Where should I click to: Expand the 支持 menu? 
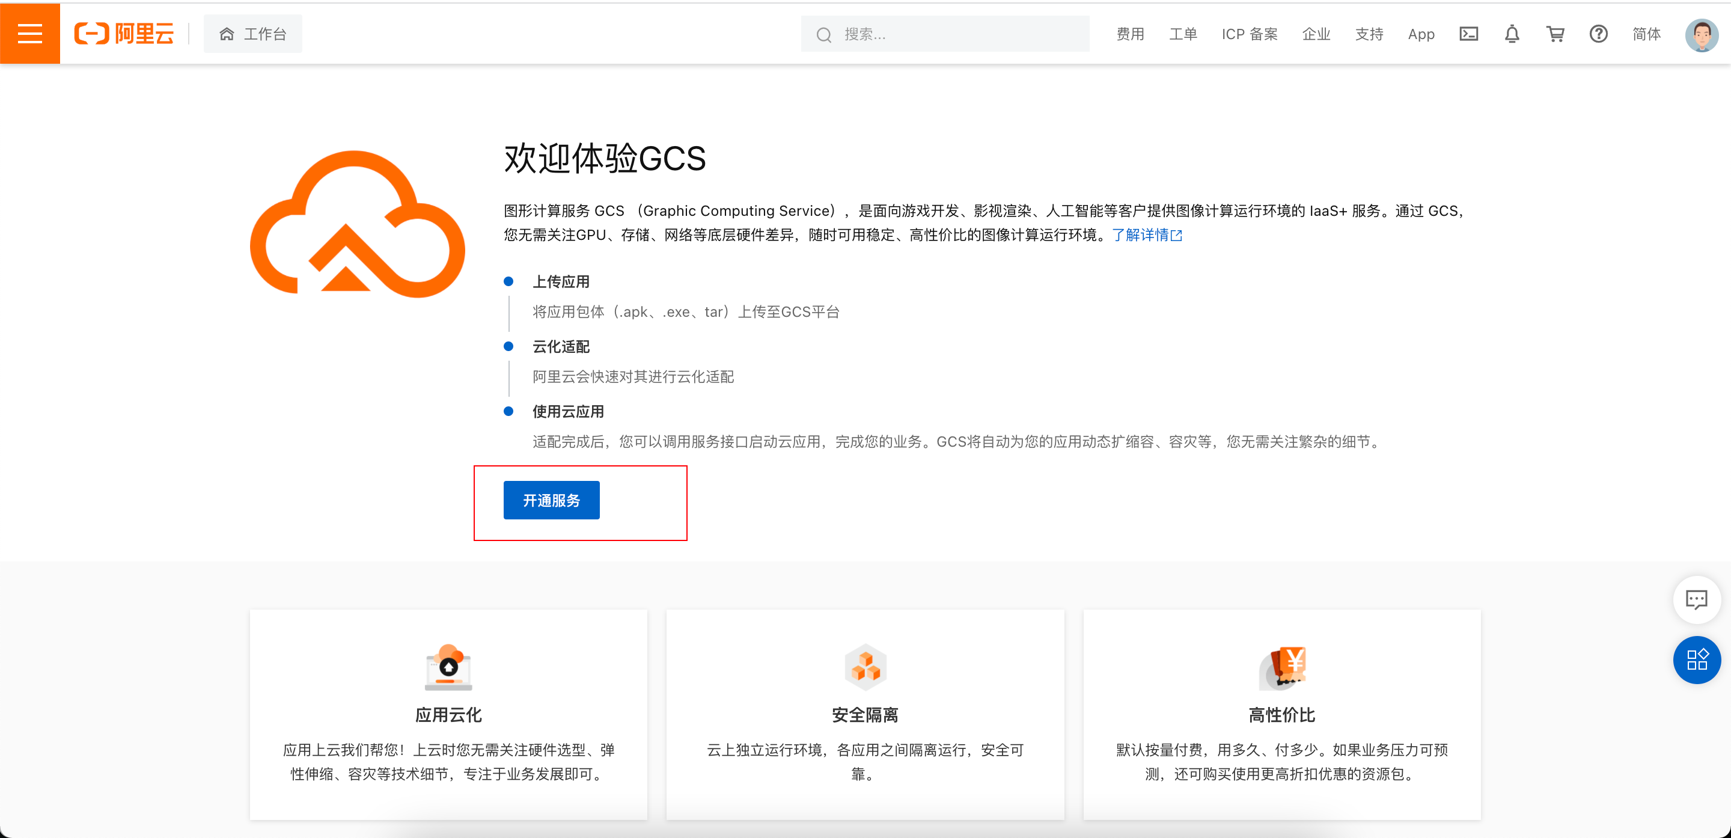pyautogui.click(x=1369, y=34)
